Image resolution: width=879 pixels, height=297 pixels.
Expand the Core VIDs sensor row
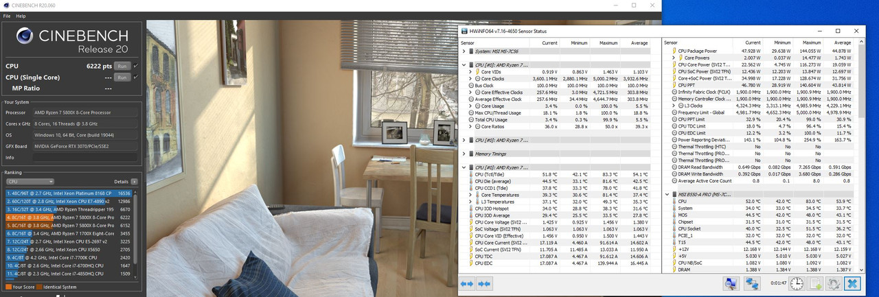(x=470, y=71)
